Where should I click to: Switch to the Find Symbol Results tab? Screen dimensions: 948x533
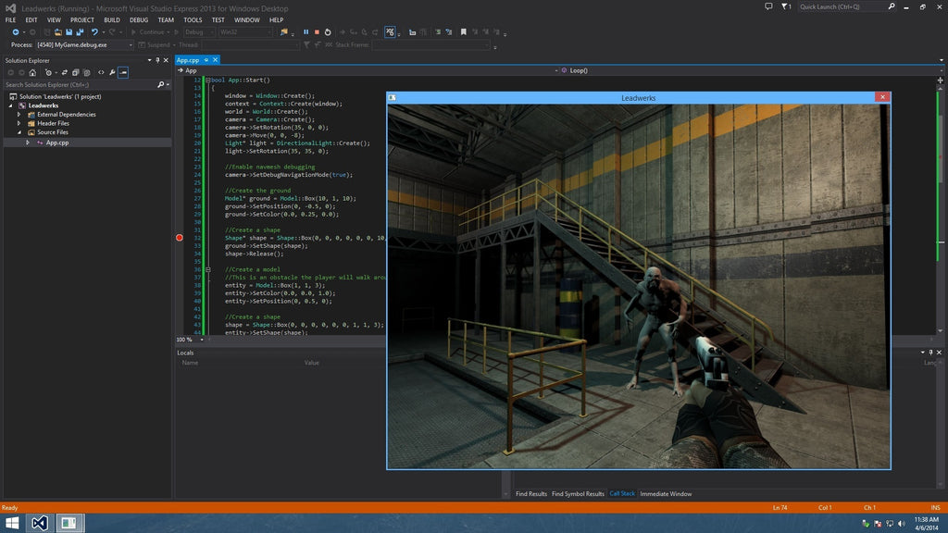pyautogui.click(x=577, y=493)
